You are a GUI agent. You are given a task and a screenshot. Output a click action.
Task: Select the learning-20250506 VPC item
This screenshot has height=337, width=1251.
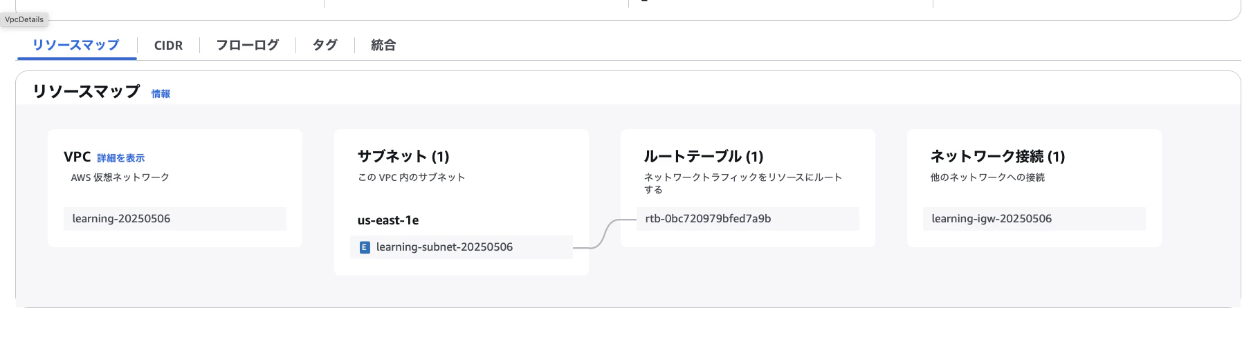(175, 219)
